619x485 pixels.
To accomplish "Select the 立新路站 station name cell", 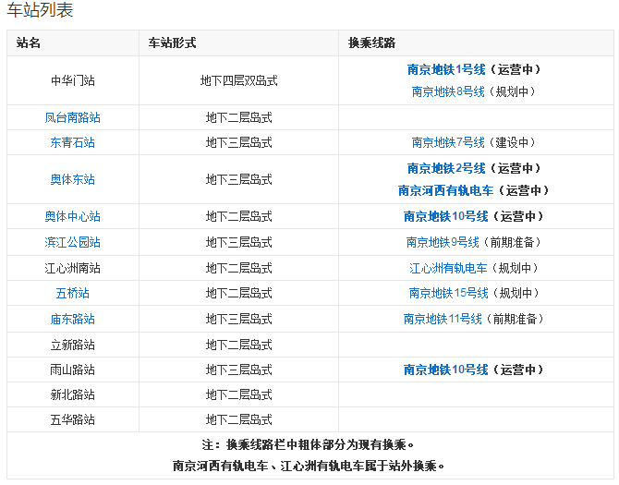I will tap(73, 345).
